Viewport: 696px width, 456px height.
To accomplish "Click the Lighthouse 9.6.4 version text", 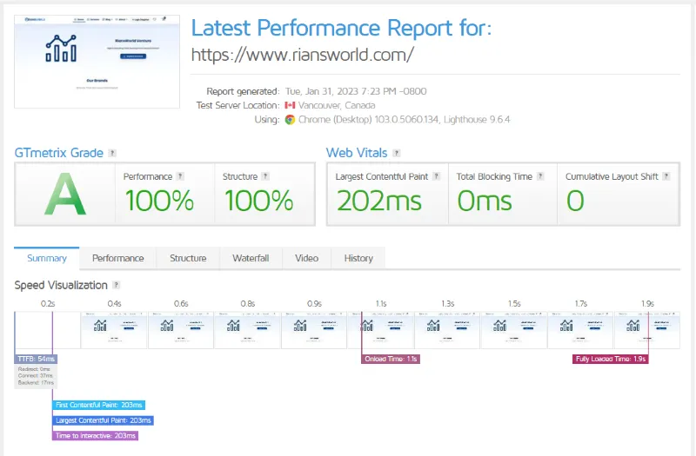I will [x=477, y=119].
